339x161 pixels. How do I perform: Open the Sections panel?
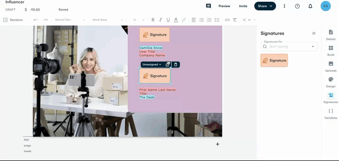click(13, 20)
